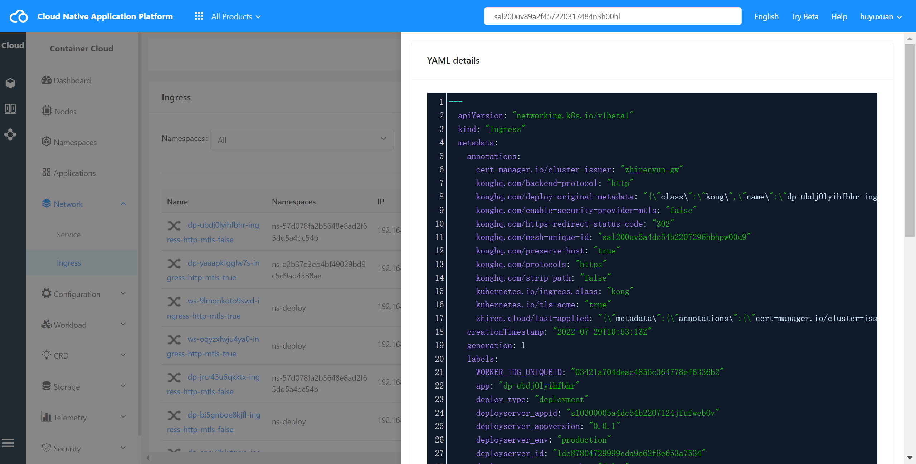The width and height of the screenshot is (916, 464).
Task: Select the cluster nodes icon in left rail
Action: coord(10,134)
